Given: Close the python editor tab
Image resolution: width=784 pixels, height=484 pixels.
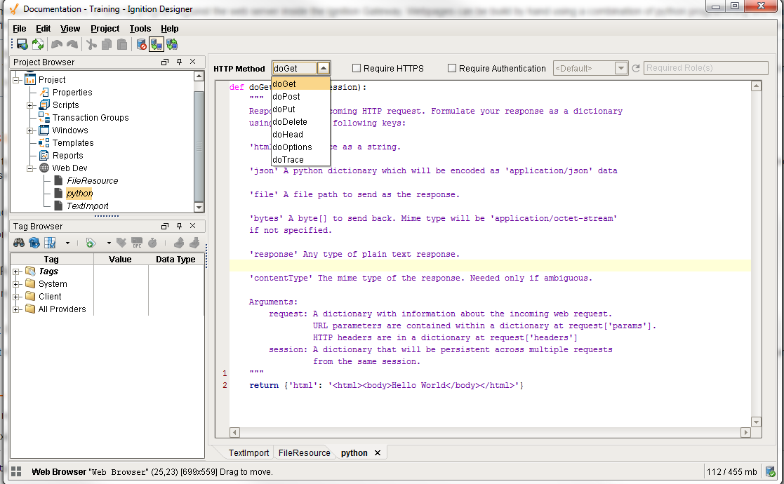Looking at the screenshot, I should click(x=378, y=452).
